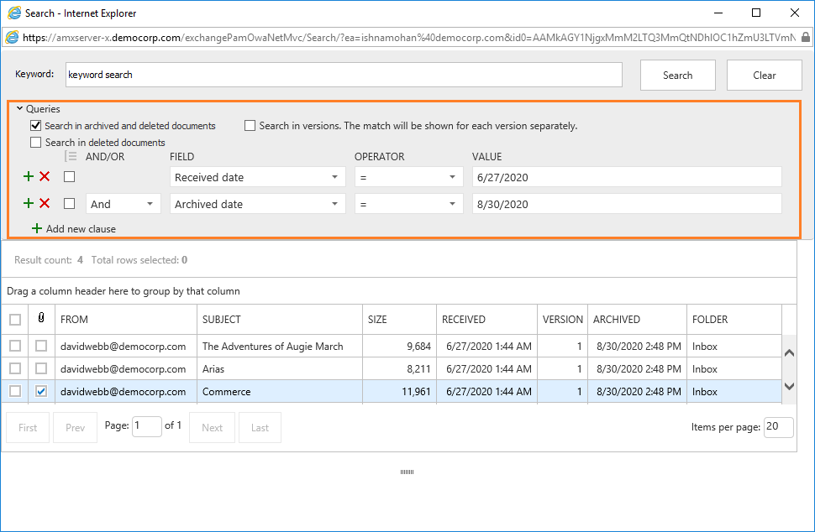Check Search in deleted documents option
The width and height of the screenshot is (815, 532).
point(36,143)
